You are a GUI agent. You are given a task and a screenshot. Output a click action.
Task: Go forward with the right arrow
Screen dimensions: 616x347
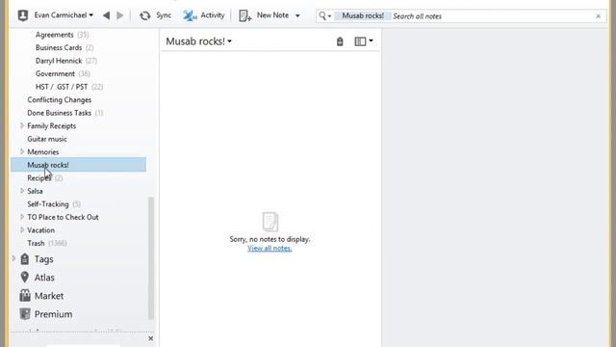coord(120,15)
